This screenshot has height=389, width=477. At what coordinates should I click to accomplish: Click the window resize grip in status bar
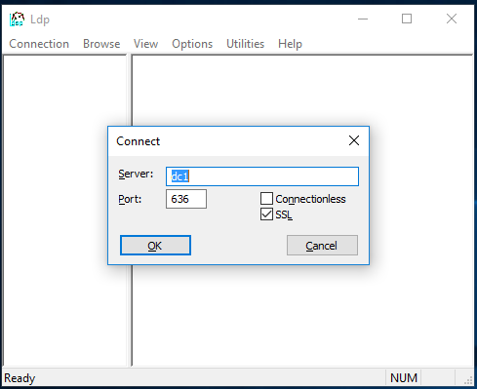468,380
